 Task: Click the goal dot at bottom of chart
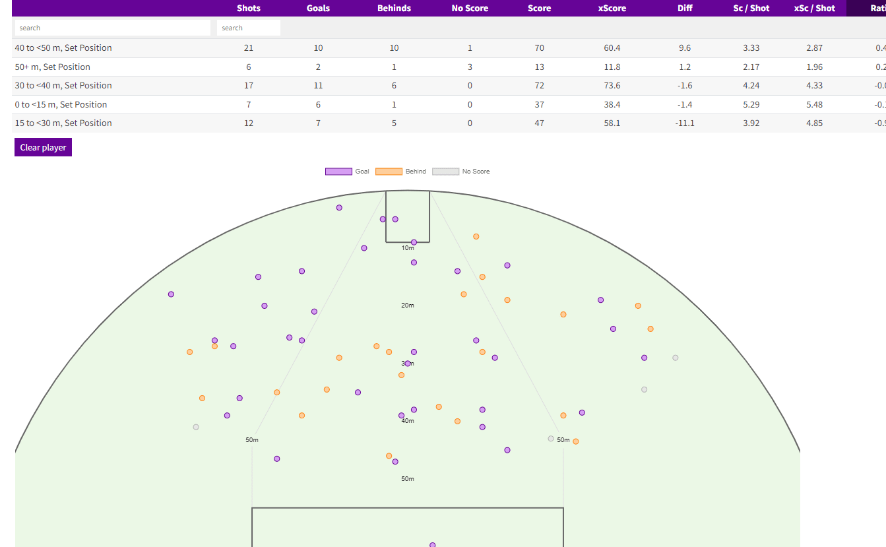pos(433,545)
